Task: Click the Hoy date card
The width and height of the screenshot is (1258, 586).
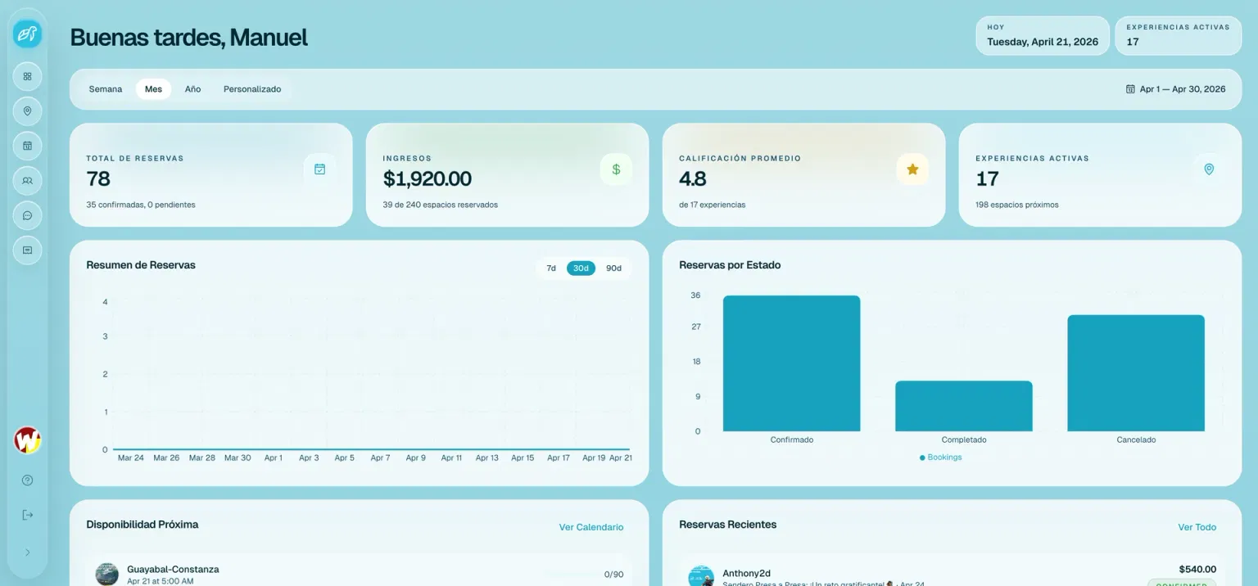Action: [1043, 36]
